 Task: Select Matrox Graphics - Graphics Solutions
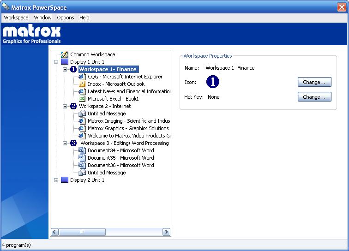point(128,128)
